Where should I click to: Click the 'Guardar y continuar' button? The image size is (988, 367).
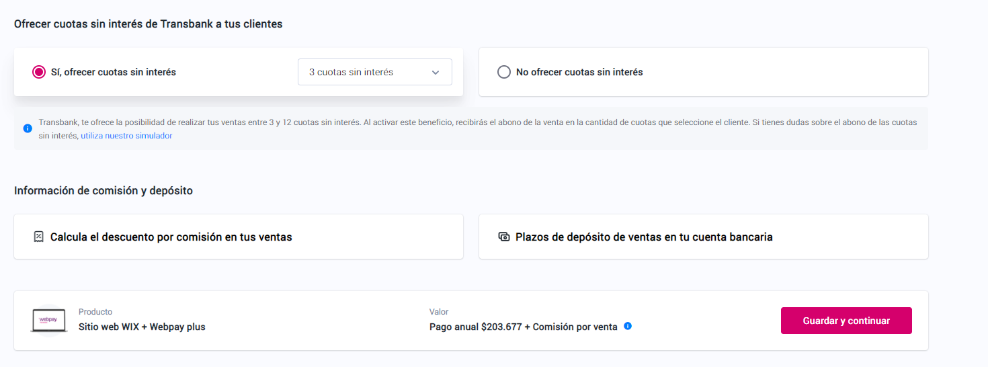[x=846, y=321]
